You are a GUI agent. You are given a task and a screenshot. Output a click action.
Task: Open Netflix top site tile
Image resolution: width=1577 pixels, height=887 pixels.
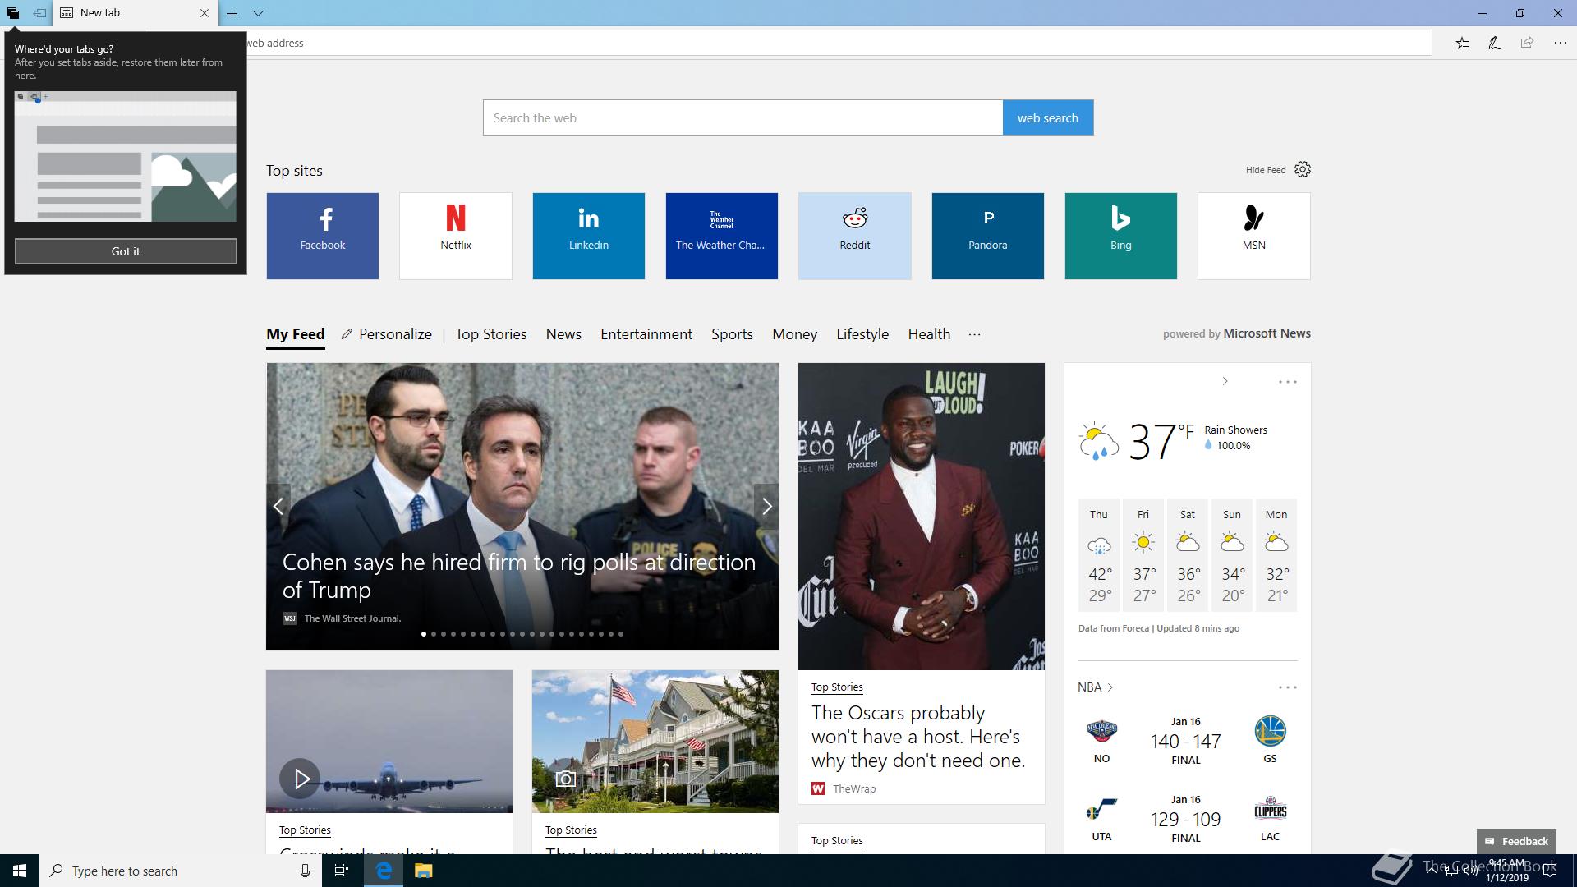(456, 236)
